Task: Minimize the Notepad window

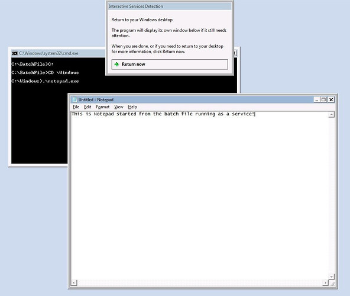Action: [x=316, y=99]
